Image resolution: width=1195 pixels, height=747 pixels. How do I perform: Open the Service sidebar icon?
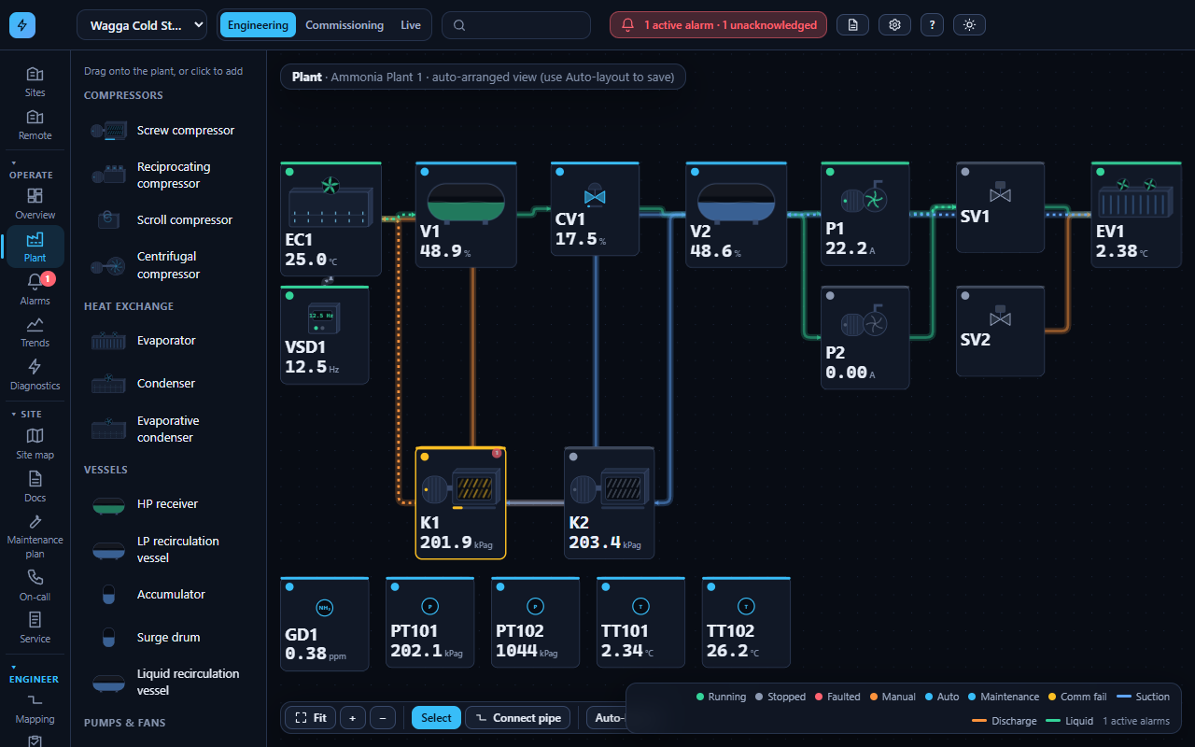point(35,627)
